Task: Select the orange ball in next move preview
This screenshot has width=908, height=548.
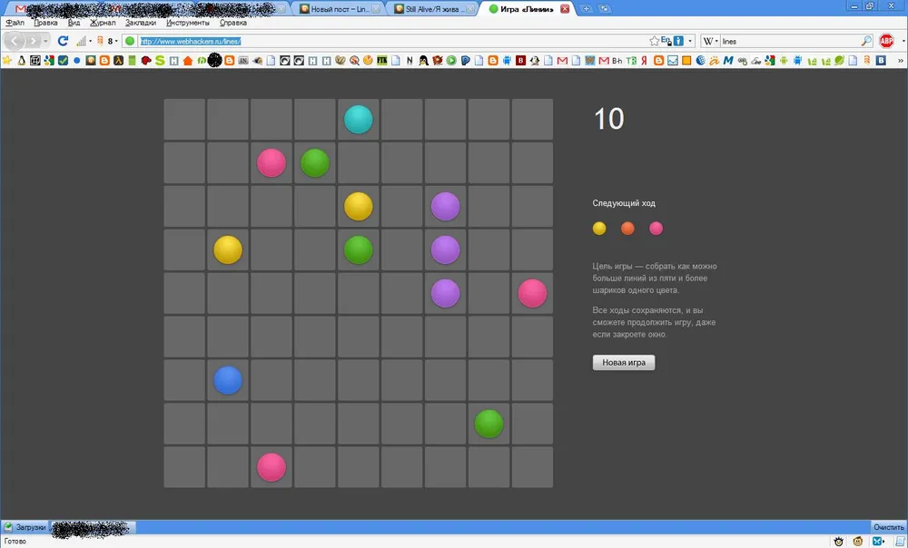Action: (627, 229)
